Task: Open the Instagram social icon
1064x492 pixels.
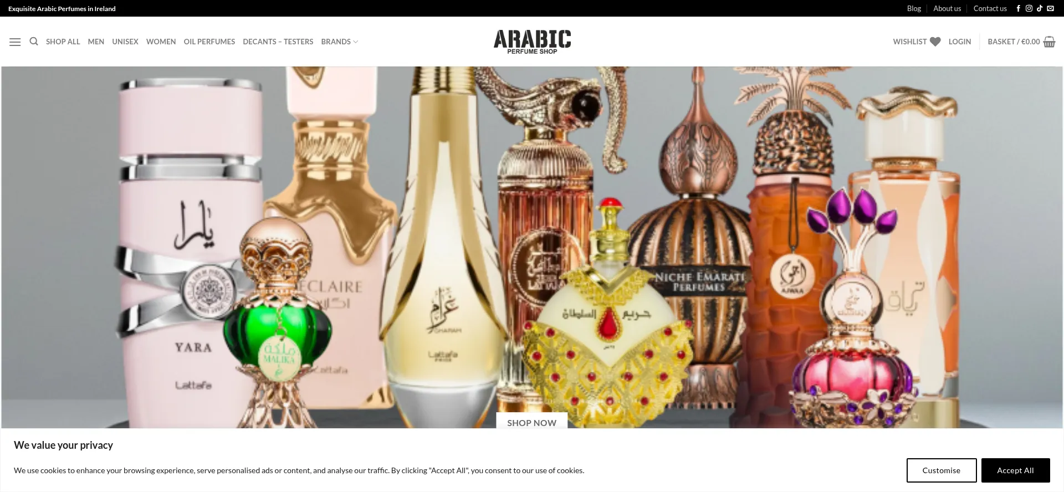Action: pyautogui.click(x=1029, y=8)
